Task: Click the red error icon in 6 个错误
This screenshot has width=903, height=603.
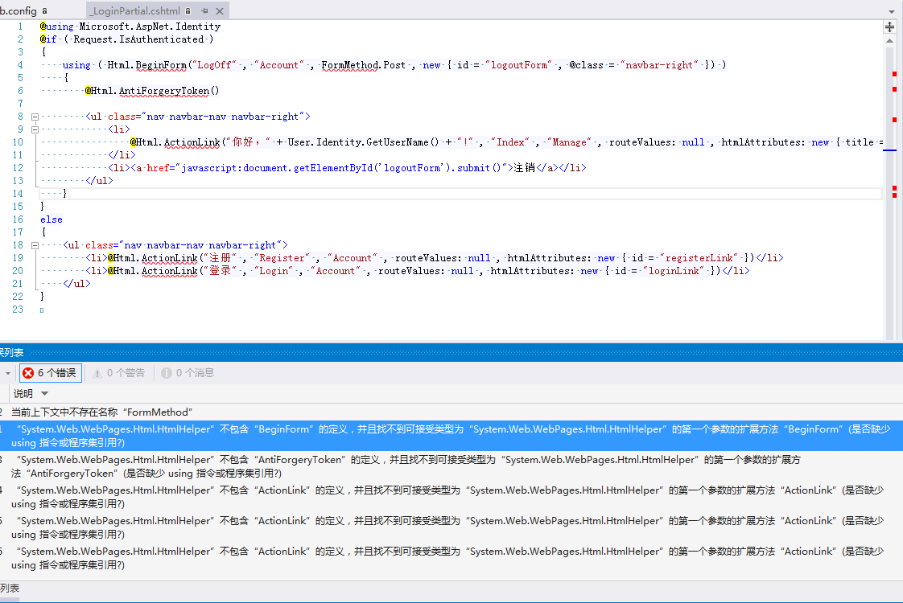Action: 28,373
